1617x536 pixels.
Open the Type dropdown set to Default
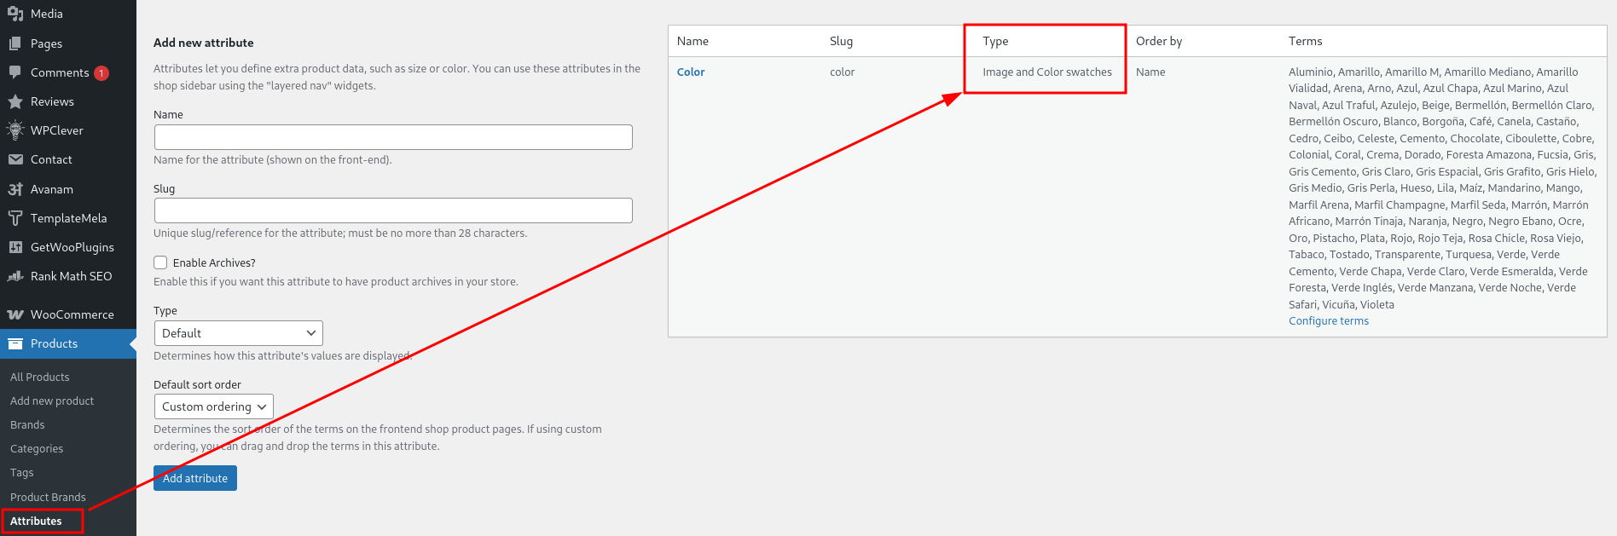tap(239, 333)
